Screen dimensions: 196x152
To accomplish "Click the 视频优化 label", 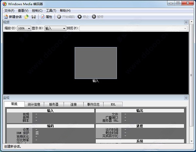I will click(x=24, y=137).
